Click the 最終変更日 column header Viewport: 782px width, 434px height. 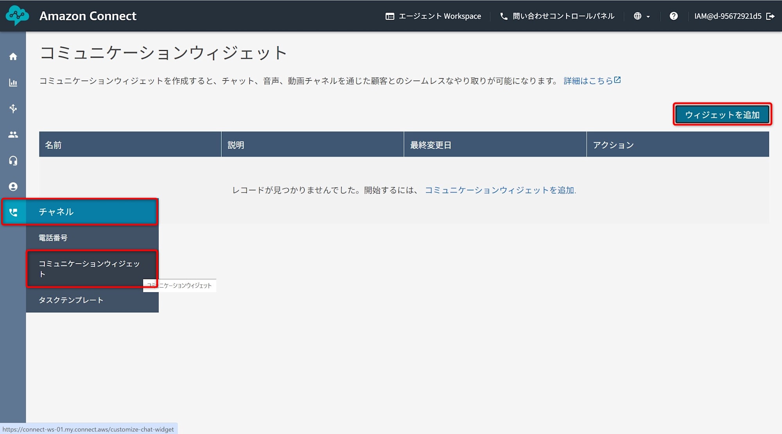click(x=495, y=145)
